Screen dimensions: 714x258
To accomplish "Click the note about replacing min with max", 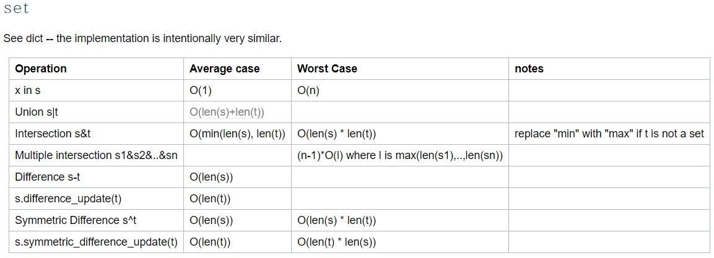I will click(x=609, y=134).
